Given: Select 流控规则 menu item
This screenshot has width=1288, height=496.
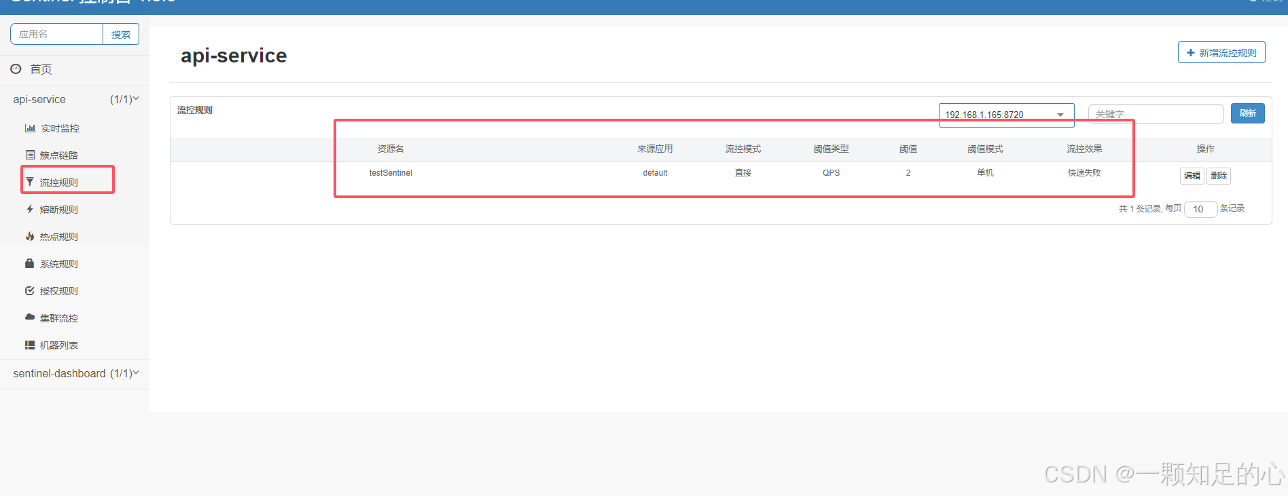Looking at the screenshot, I should [x=58, y=183].
